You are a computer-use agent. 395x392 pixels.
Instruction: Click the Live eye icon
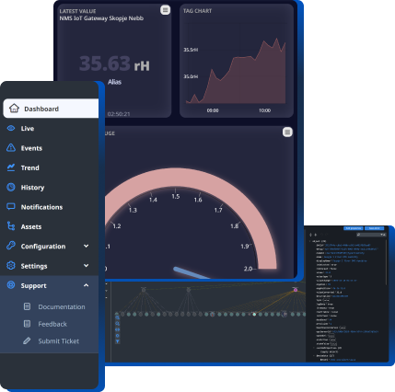point(11,128)
